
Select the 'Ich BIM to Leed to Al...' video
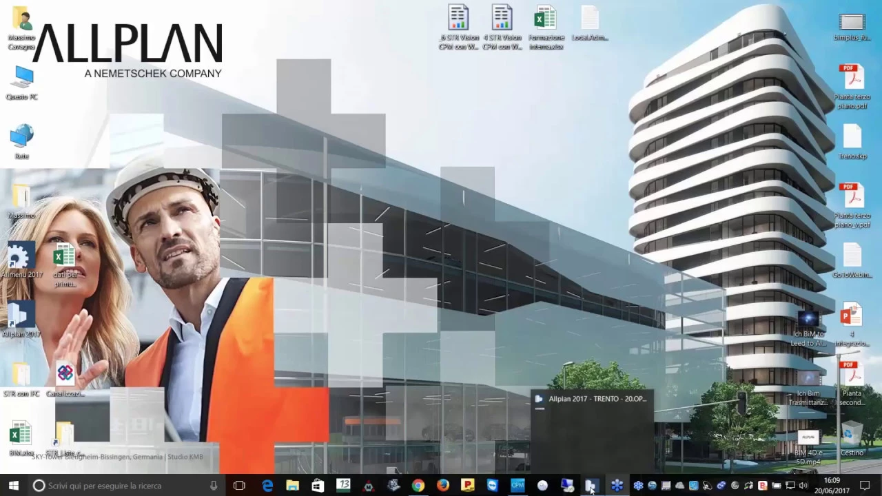click(808, 328)
